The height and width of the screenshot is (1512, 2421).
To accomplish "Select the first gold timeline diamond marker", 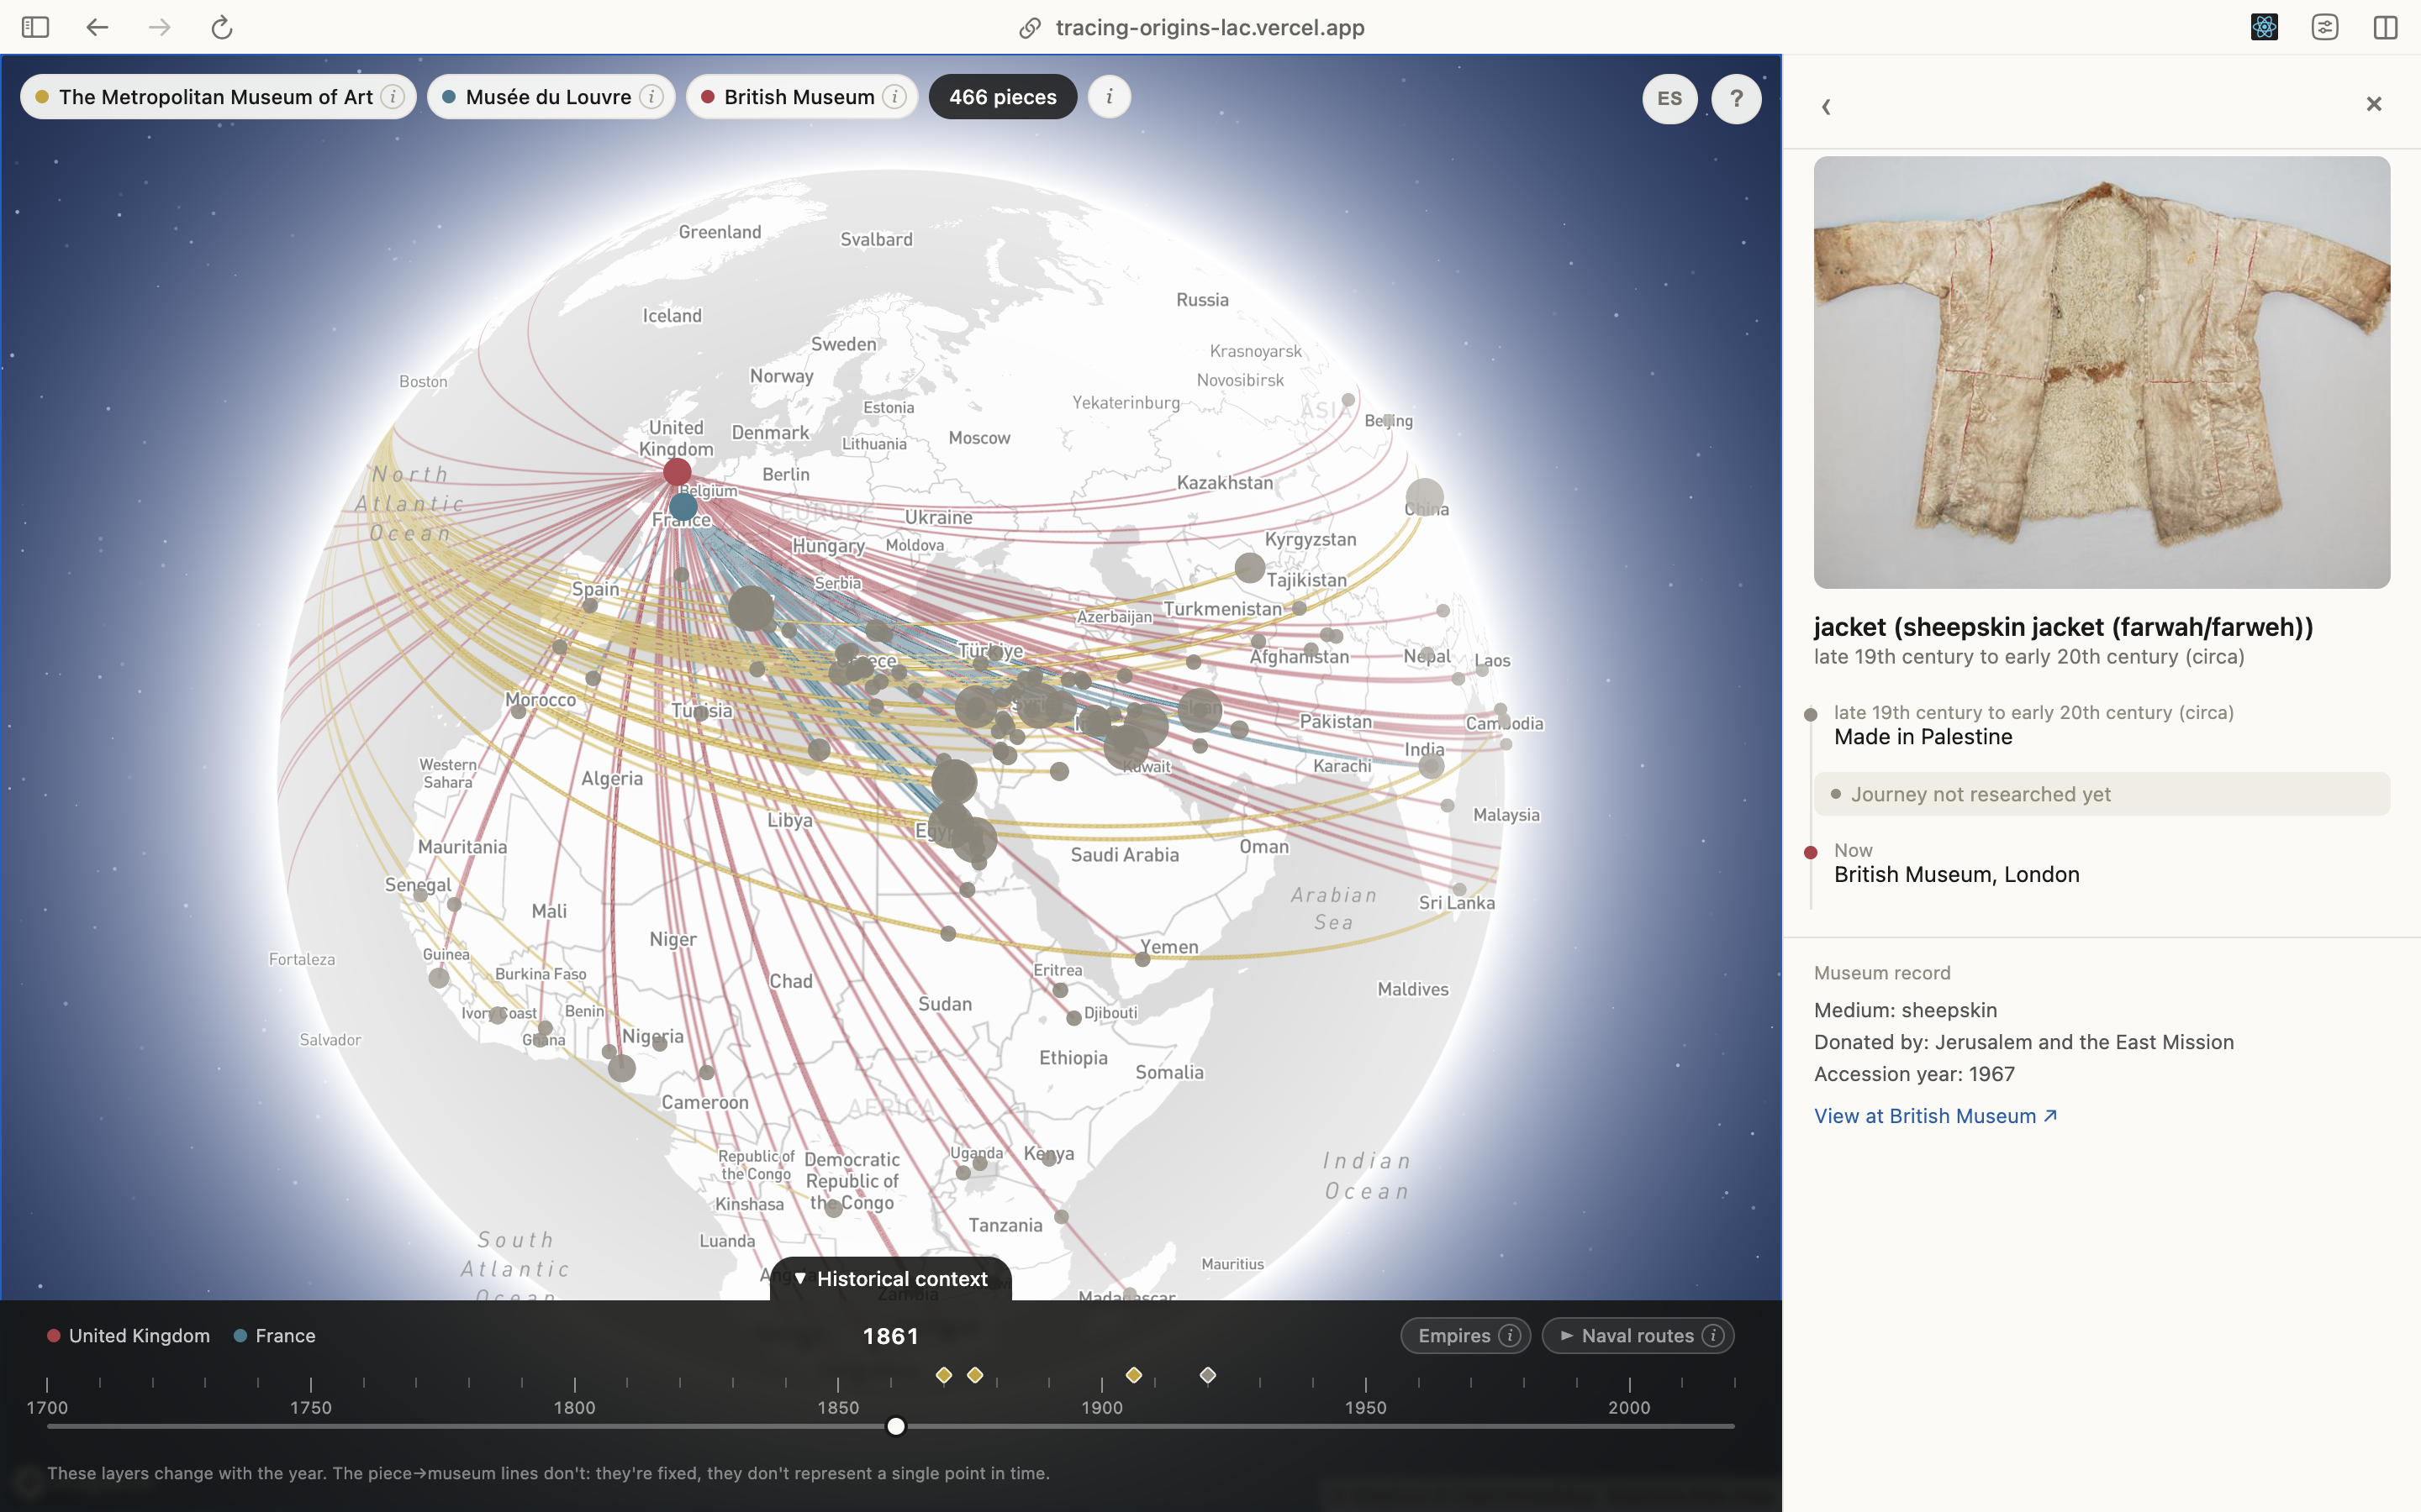I will [x=943, y=1375].
